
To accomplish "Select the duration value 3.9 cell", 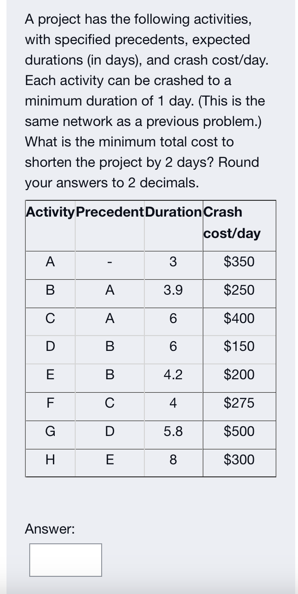I will pos(173,290).
